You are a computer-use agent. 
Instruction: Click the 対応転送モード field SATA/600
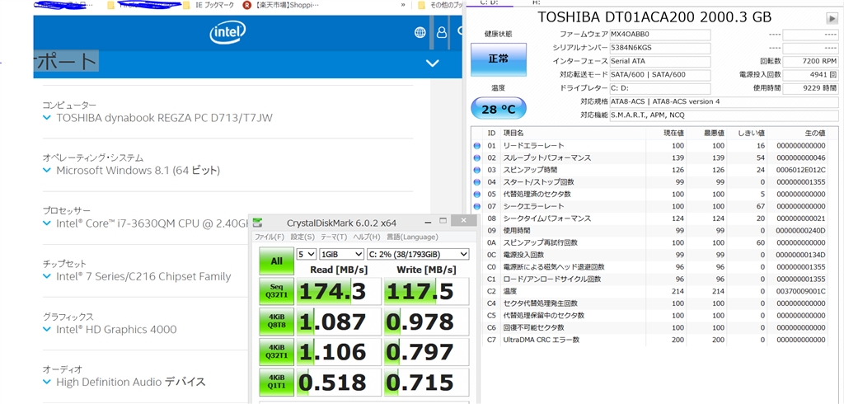(660, 75)
